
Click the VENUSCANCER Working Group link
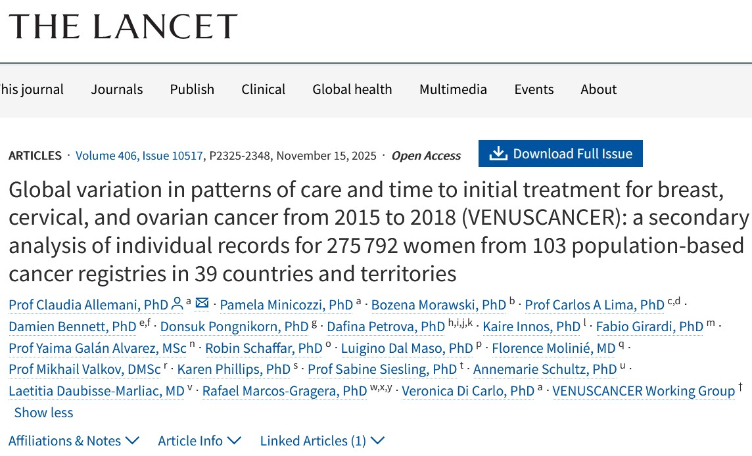tap(644, 391)
